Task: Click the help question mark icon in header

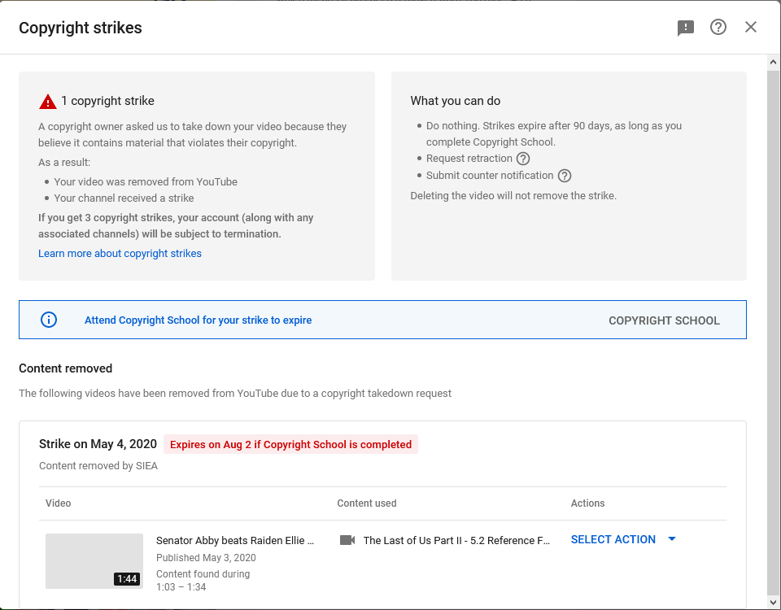Action: tap(718, 27)
